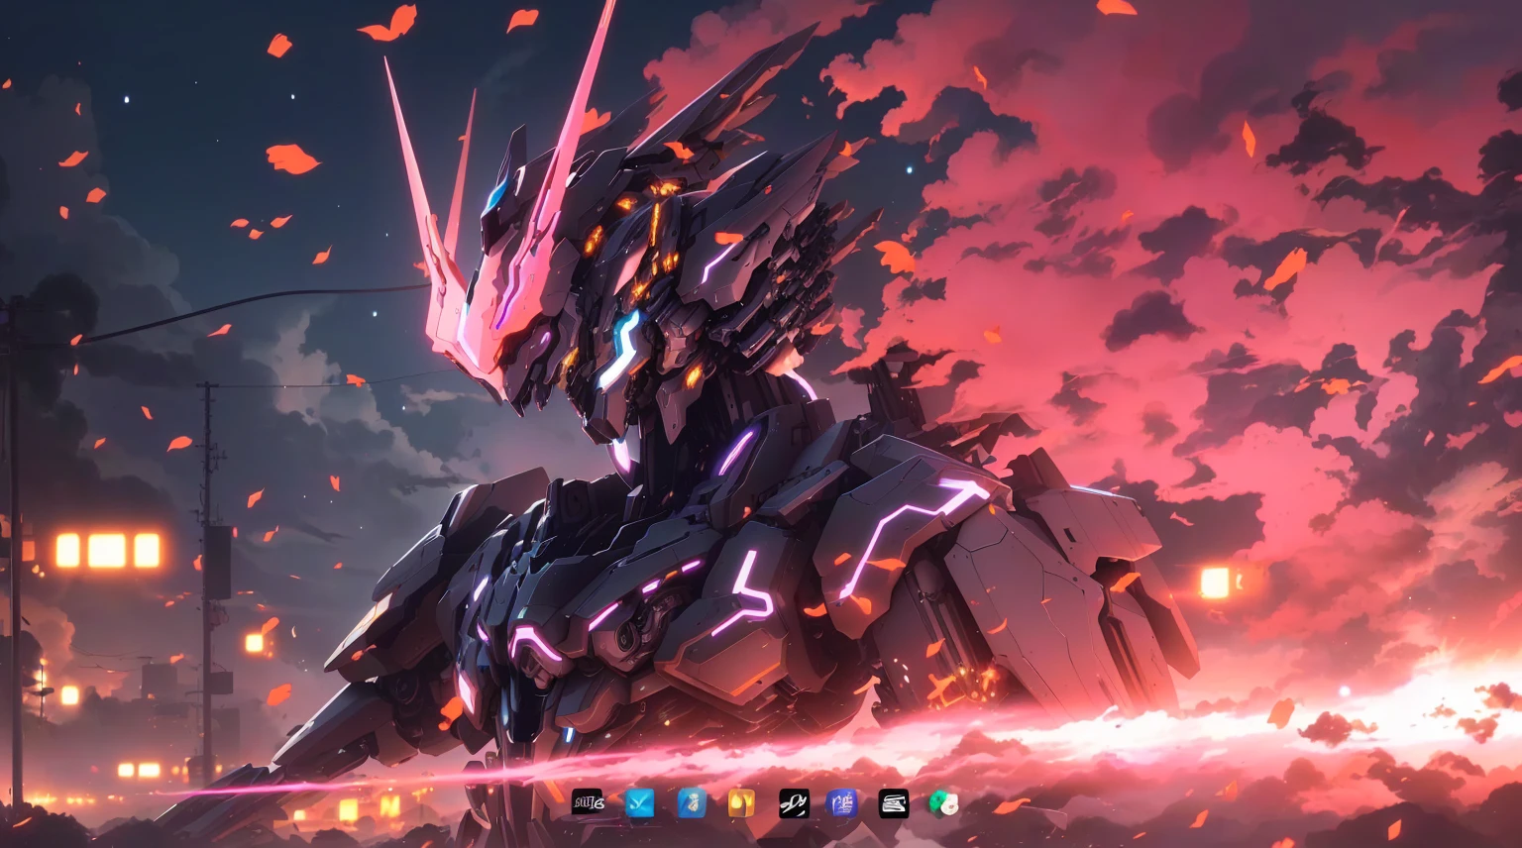Open the green and white round icon

coord(944,802)
